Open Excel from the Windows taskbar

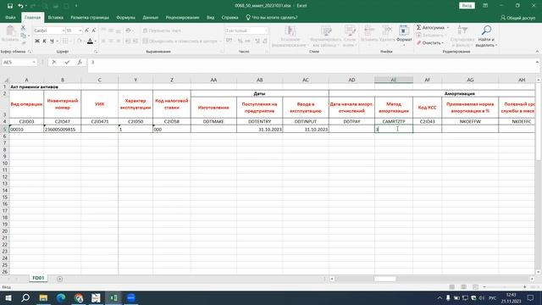tap(113, 297)
